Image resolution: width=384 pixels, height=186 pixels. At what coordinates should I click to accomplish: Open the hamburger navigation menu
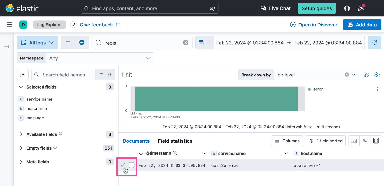click(x=10, y=25)
